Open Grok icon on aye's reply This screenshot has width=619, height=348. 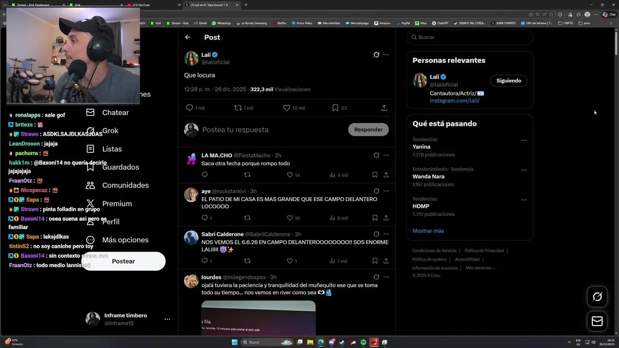(x=376, y=191)
